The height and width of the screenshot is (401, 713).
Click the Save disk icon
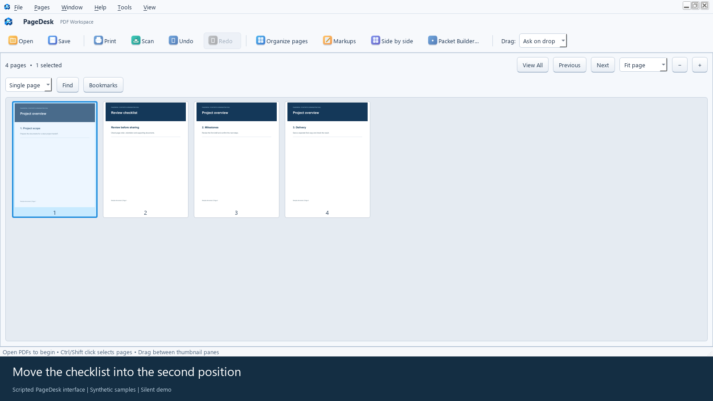coord(53,41)
